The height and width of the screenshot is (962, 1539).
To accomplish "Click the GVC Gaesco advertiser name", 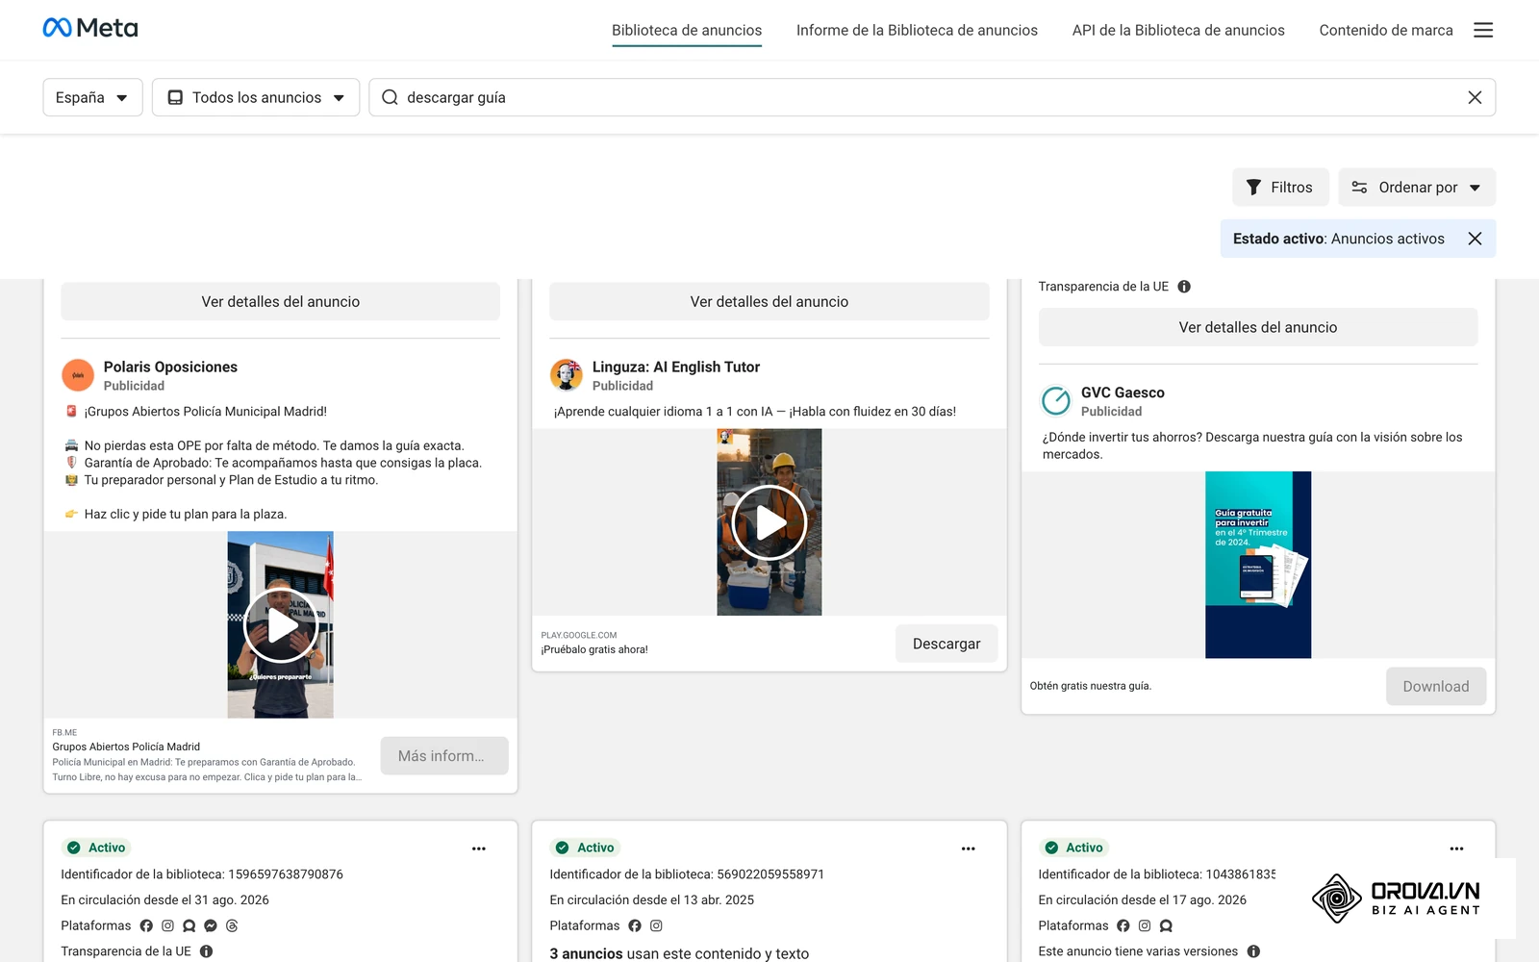I will coord(1123,392).
